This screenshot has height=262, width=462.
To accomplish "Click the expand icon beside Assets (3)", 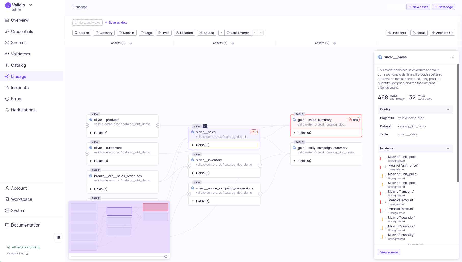I will (233, 43).
